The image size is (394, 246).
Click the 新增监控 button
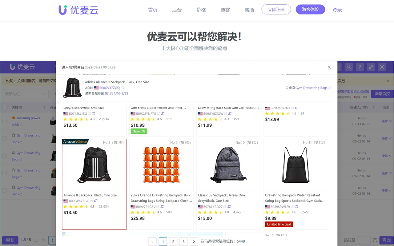tap(382, 94)
